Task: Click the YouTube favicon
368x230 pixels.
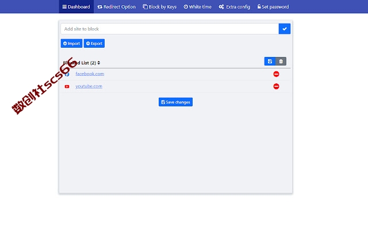Action: point(67,87)
